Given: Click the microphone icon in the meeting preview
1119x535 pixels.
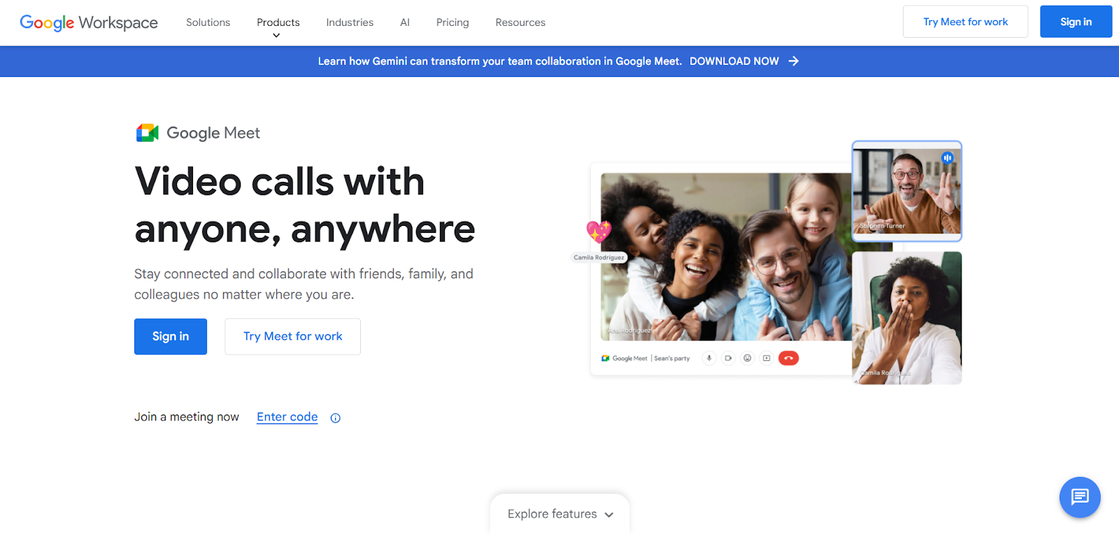Looking at the screenshot, I should 709,358.
